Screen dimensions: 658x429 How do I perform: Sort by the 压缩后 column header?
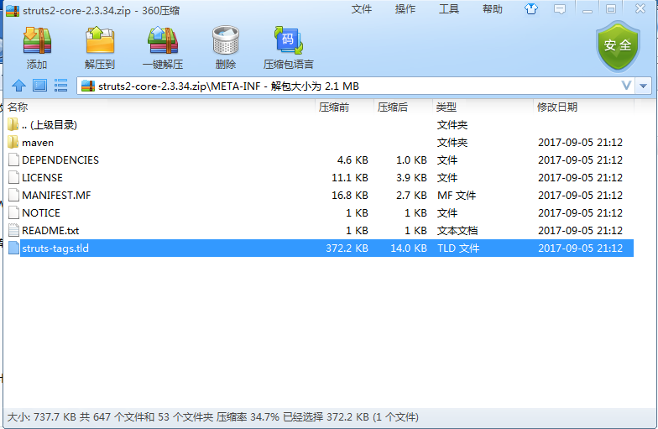coord(403,107)
